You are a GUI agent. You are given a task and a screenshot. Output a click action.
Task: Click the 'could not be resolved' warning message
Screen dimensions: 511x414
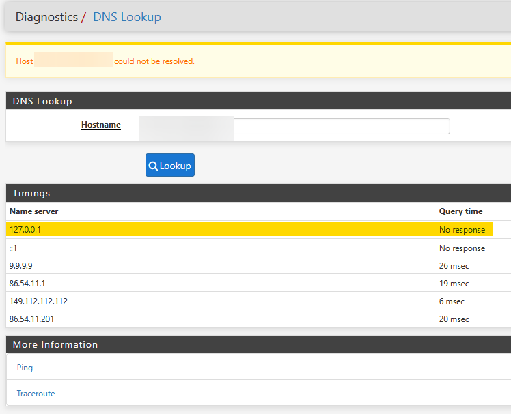(x=154, y=61)
